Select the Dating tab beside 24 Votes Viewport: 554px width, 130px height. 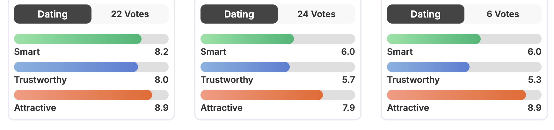pos(239,14)
